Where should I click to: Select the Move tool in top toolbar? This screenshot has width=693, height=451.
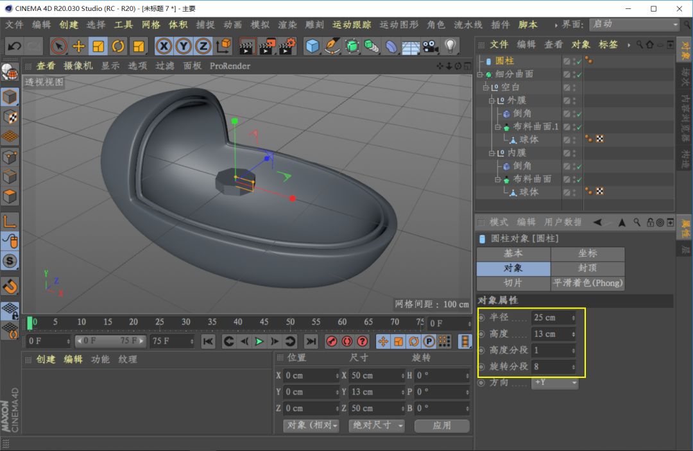(79, 46)
